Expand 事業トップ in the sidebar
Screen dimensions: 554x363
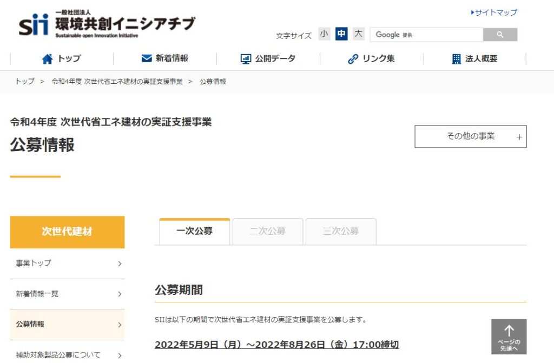pos(67,264)
